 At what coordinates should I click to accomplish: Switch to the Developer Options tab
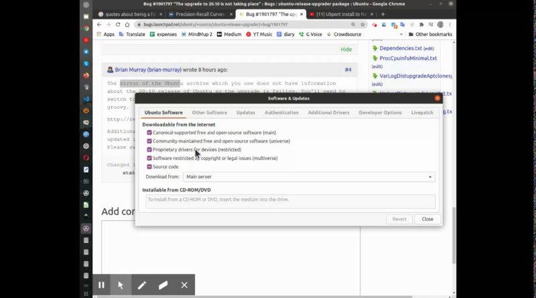click(x=380, y=113)
